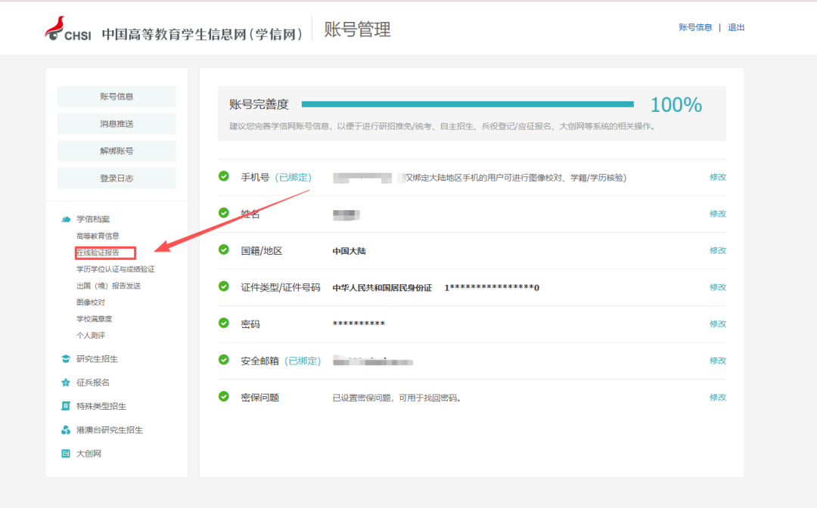Click the 港澳台研究生招生 icon
Viewport: 817px width, 508px height.
click(66, 430)
